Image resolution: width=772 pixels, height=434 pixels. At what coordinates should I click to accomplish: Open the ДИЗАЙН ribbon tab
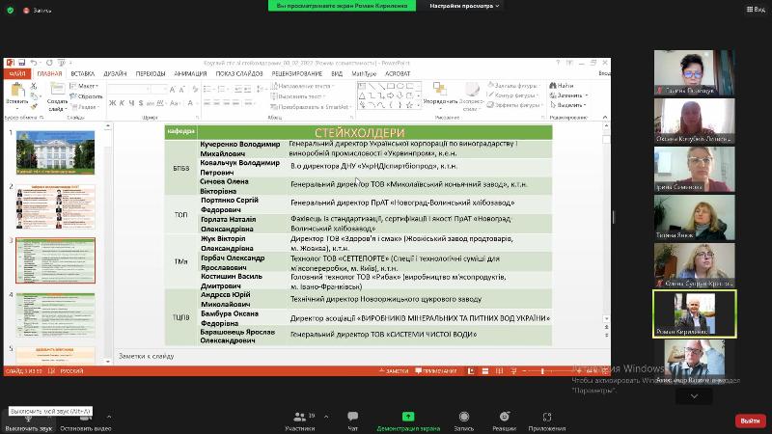coord(115,74)
